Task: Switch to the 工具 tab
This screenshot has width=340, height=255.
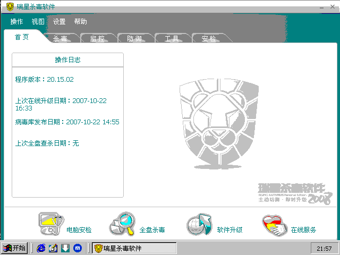Action: (x=172, y=39)
